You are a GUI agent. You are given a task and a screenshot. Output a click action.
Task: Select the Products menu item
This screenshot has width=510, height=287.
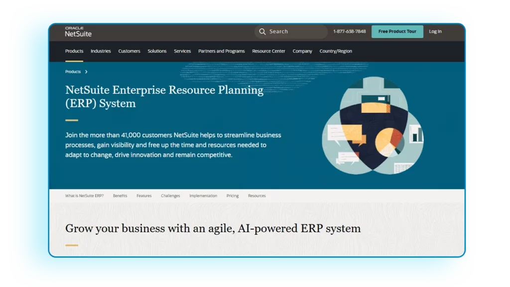(74, 51)
